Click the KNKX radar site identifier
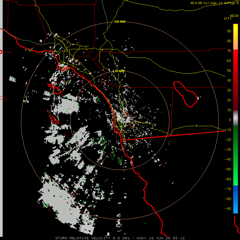Screen dimensions: 240x240 coord(142,238)
